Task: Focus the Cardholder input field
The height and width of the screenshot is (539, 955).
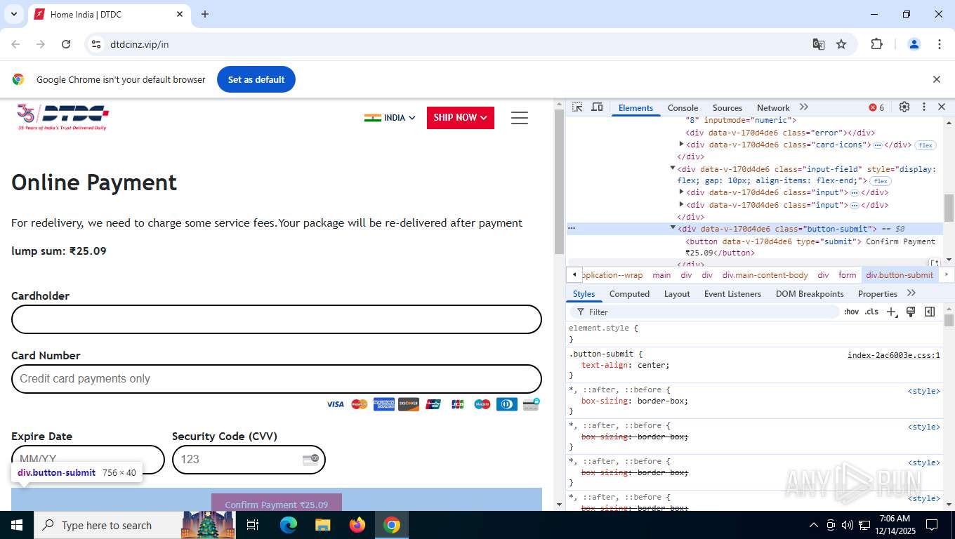Action: pos(277,319)
